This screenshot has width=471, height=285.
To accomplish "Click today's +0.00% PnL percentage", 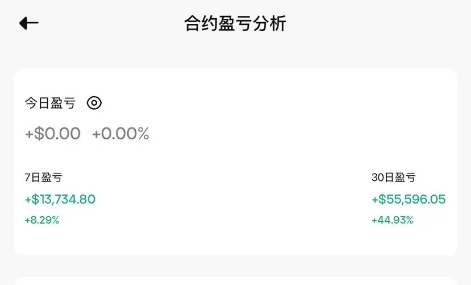I will coord(120,134).
